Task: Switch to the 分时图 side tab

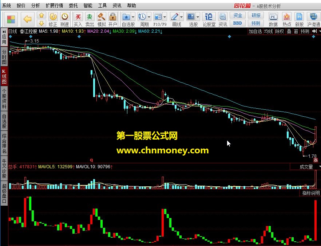Action: click(4, 57)
